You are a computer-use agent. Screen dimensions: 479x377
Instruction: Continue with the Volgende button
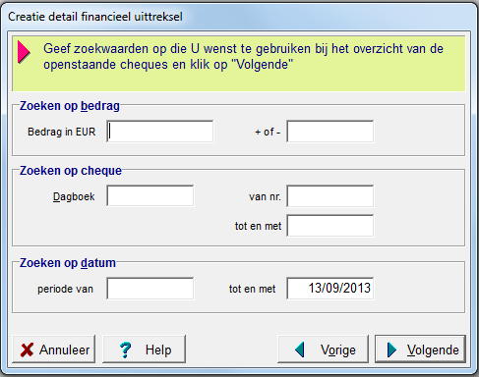[420, 350]
